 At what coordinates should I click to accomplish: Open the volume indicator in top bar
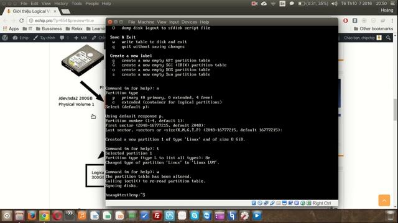coord(334,4)
